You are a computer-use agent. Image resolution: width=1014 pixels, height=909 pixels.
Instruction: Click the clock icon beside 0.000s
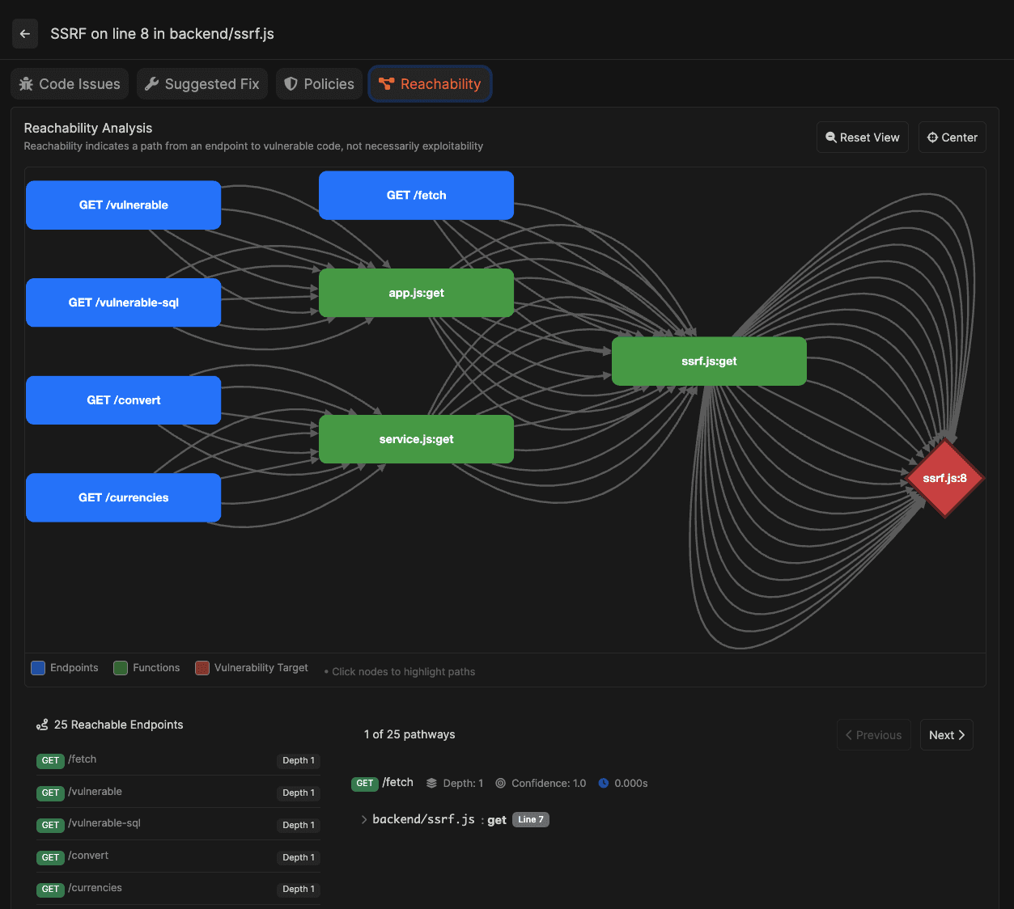pos(603,783)
